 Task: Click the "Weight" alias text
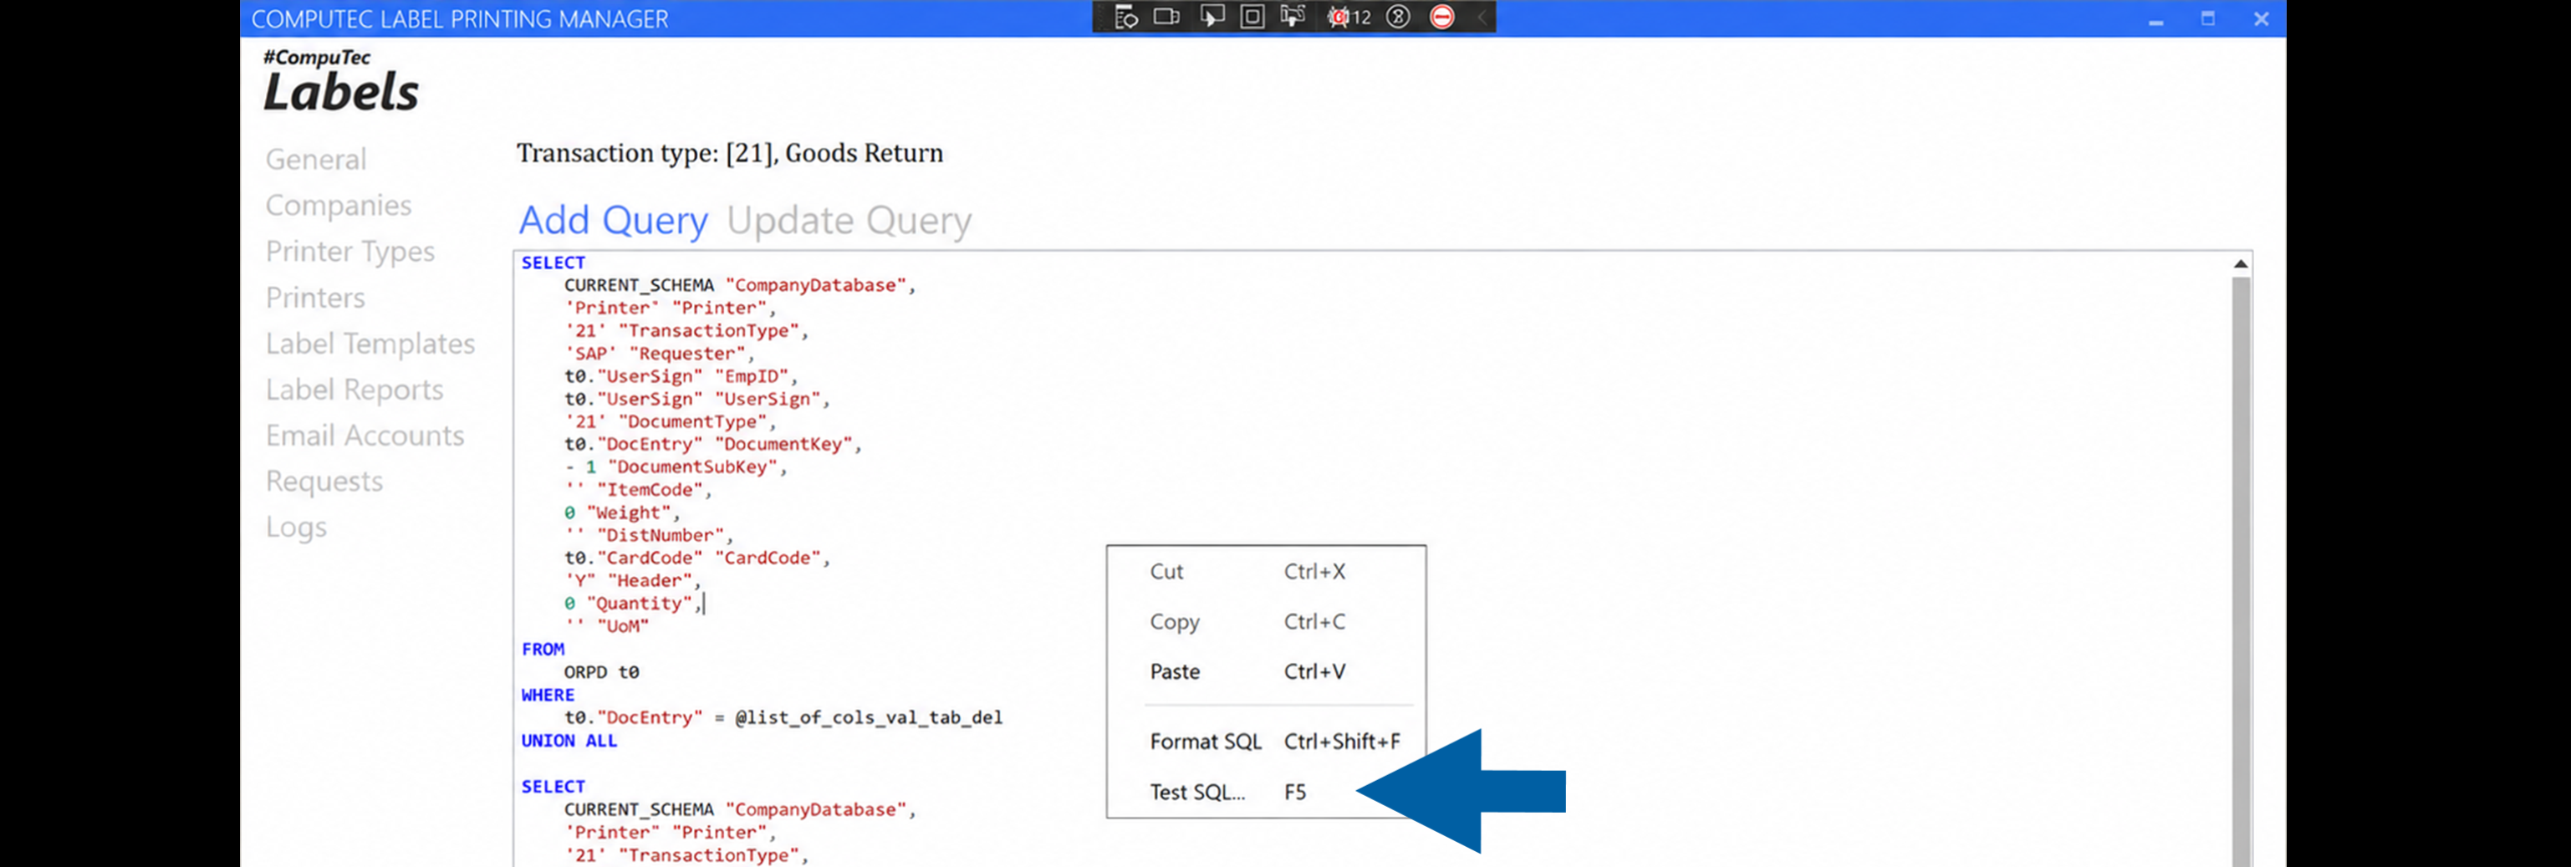(x=629, y=513)
